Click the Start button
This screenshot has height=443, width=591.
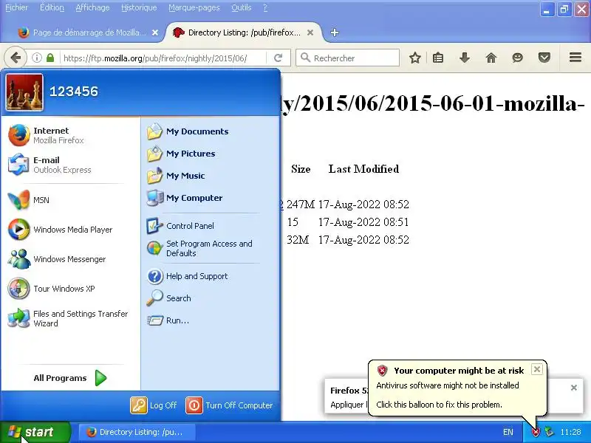click(x=35, y=432)
